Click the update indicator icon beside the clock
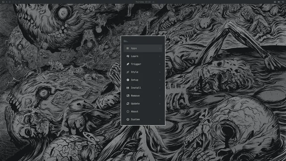286x161 pixels. click(x=153, y=2)
